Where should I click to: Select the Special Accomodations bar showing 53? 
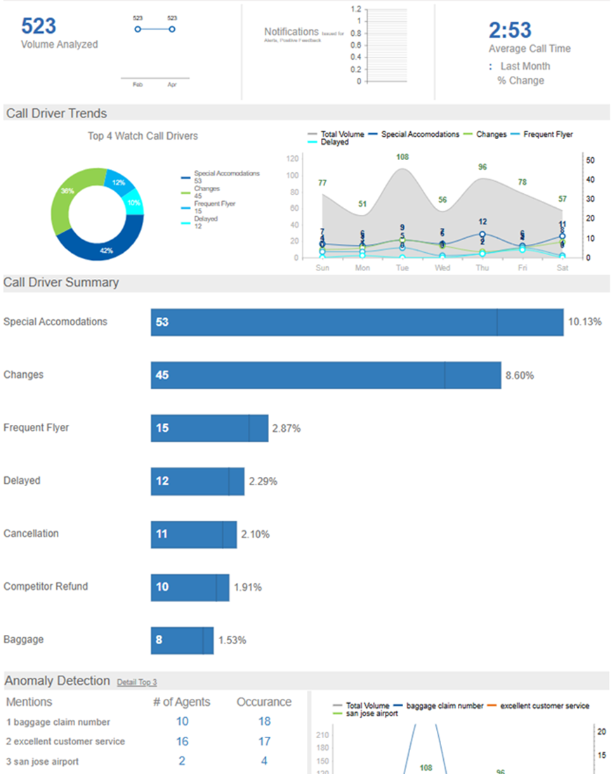pos(357,322)
